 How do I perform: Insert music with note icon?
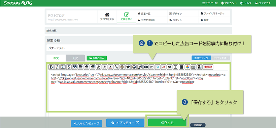(140, 67)
